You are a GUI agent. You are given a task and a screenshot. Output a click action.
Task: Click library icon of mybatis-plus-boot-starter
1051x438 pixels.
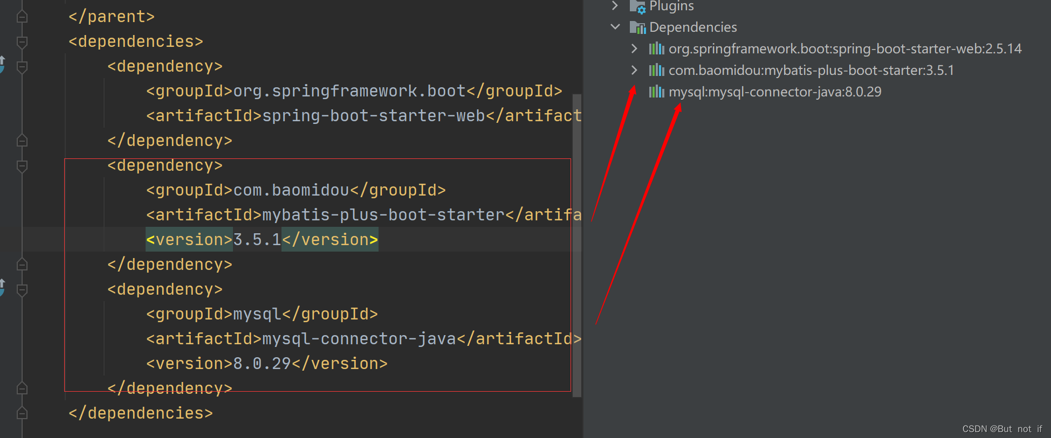tap(656, 70)
